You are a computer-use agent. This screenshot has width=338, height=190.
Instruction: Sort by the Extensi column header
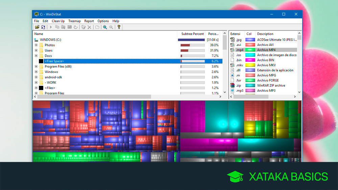tap(237, 34)
